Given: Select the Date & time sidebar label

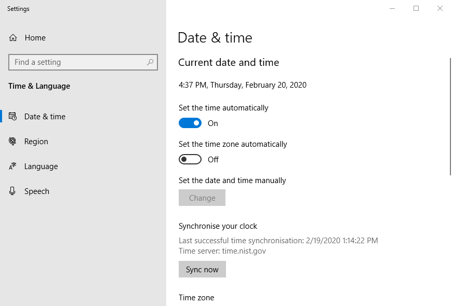Looking at the screenshot, I should [45, 117].
